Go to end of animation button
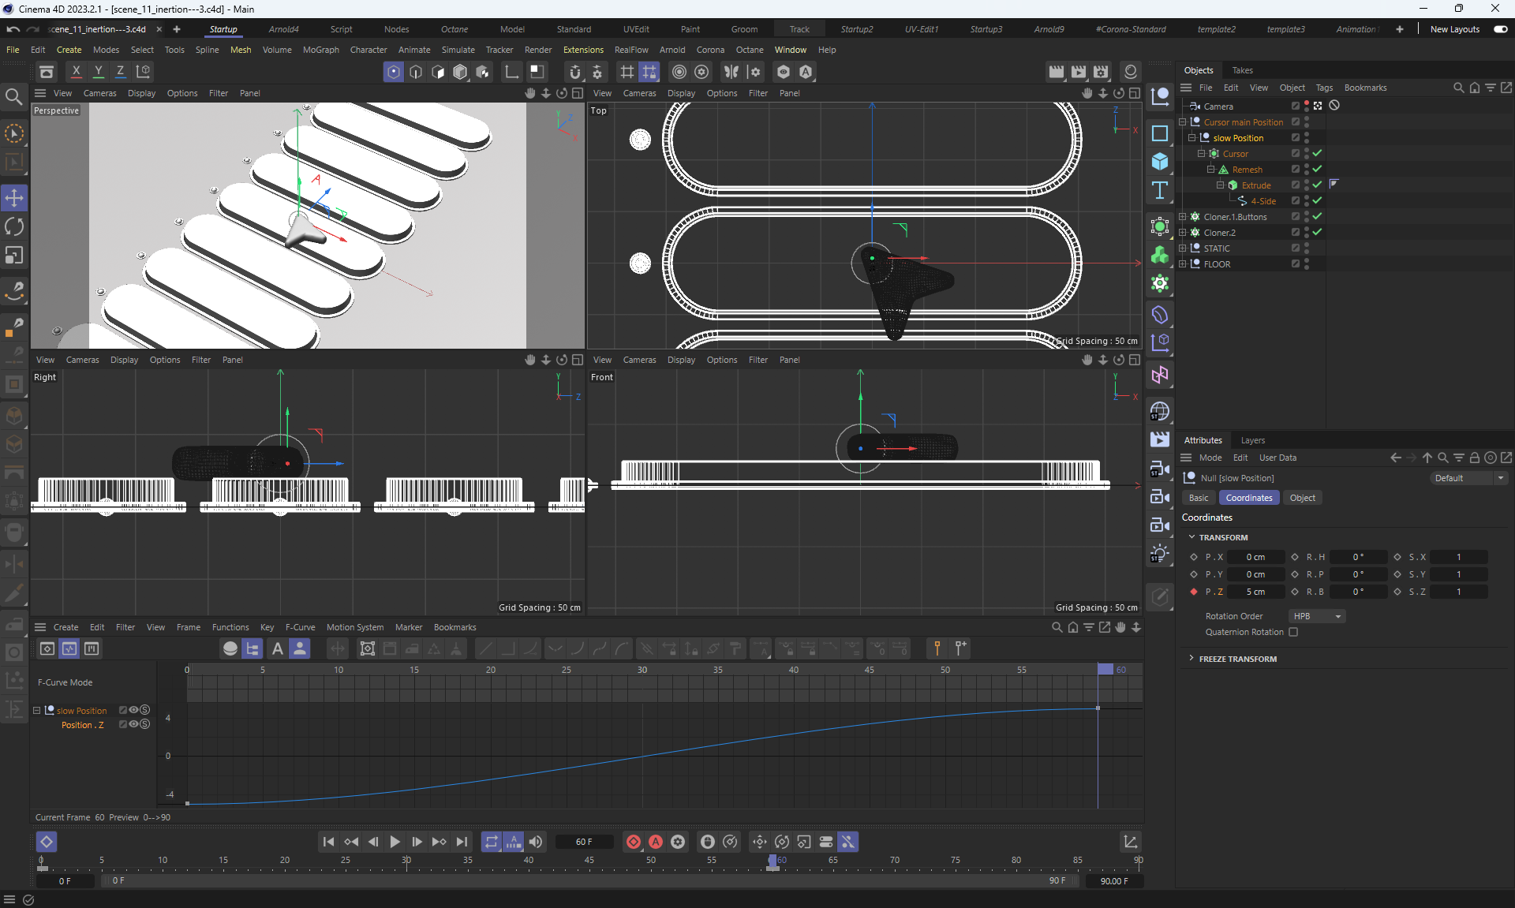The width and height of the screenshot is (1515, 908). pyautogui.click(x=462, y=842)
